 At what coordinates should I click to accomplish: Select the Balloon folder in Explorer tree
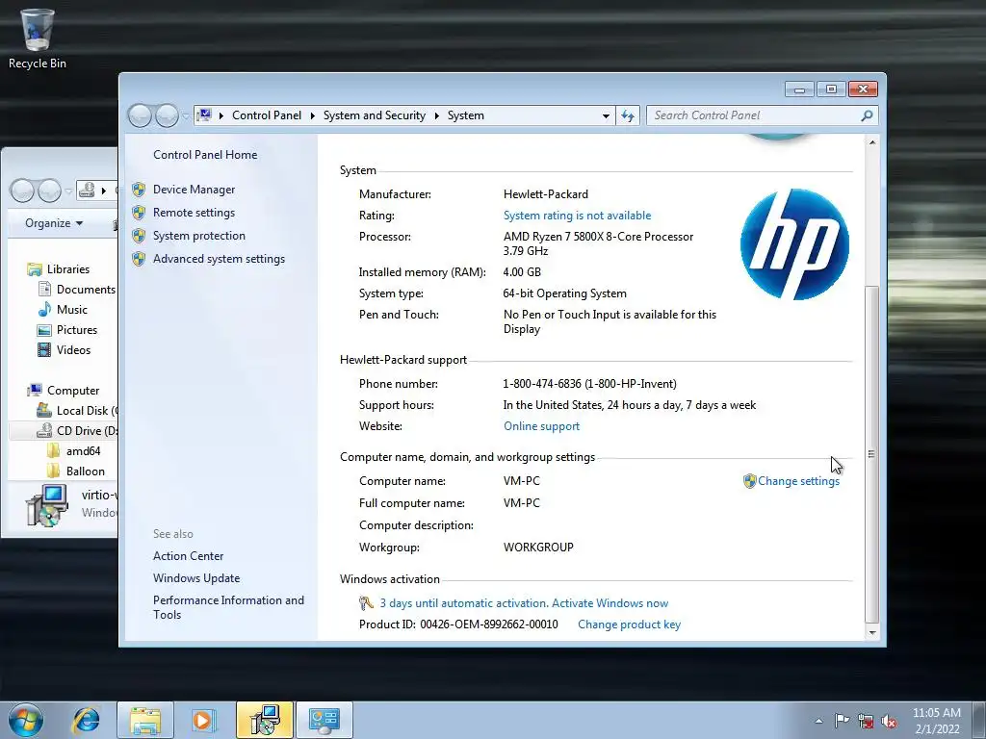85,471
